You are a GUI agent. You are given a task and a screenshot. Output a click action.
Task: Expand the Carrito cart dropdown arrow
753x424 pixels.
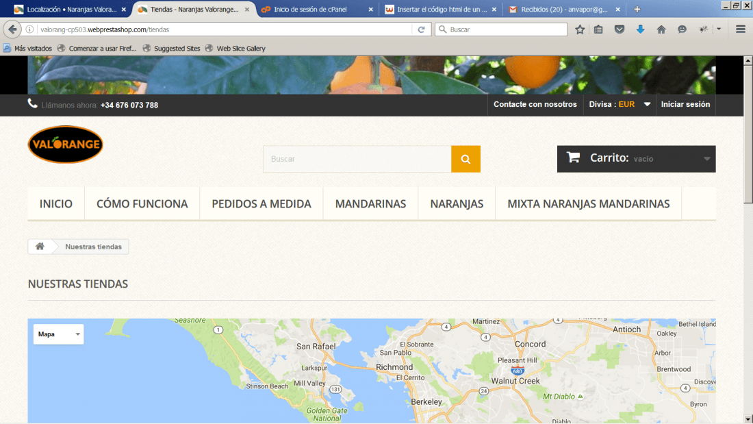point(707,159)
